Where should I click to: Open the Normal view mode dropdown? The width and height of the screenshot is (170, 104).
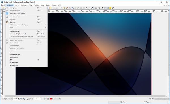tap(9, 99)
